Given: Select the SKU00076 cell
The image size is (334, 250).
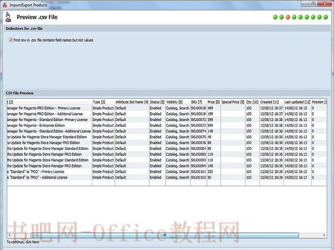Looking at the screenshot, I should (x=199, y=143).
